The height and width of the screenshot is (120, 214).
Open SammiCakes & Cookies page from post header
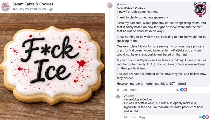coord(33,4)
